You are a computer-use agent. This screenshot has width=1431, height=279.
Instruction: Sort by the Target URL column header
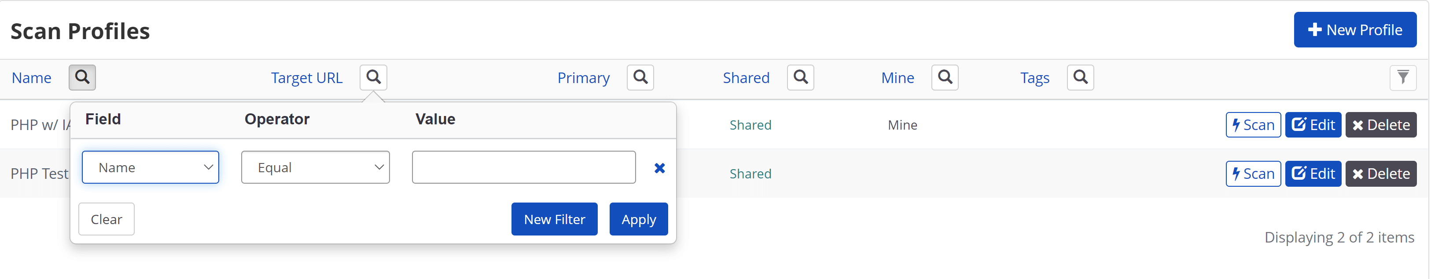coord(307,78)
